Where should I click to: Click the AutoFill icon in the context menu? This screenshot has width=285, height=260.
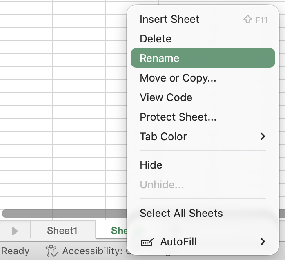click(147, 242)
